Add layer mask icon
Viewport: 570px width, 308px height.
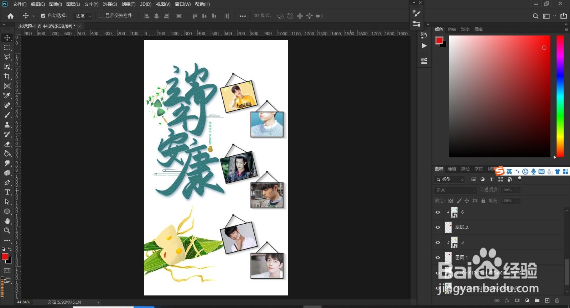coord(517,301)
